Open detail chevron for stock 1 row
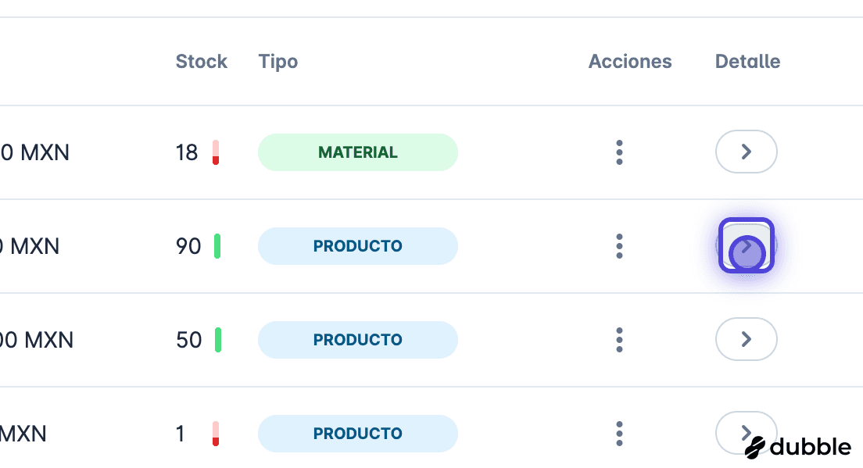The width and height of the screenshot is (863, 468). [747, 433]
